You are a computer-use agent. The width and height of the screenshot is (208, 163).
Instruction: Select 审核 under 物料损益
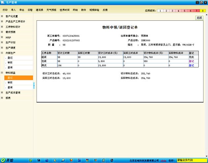click(x=10, y=82)
